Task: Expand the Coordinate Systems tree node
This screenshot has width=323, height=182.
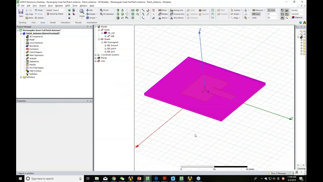Action: tap(96, 55)
